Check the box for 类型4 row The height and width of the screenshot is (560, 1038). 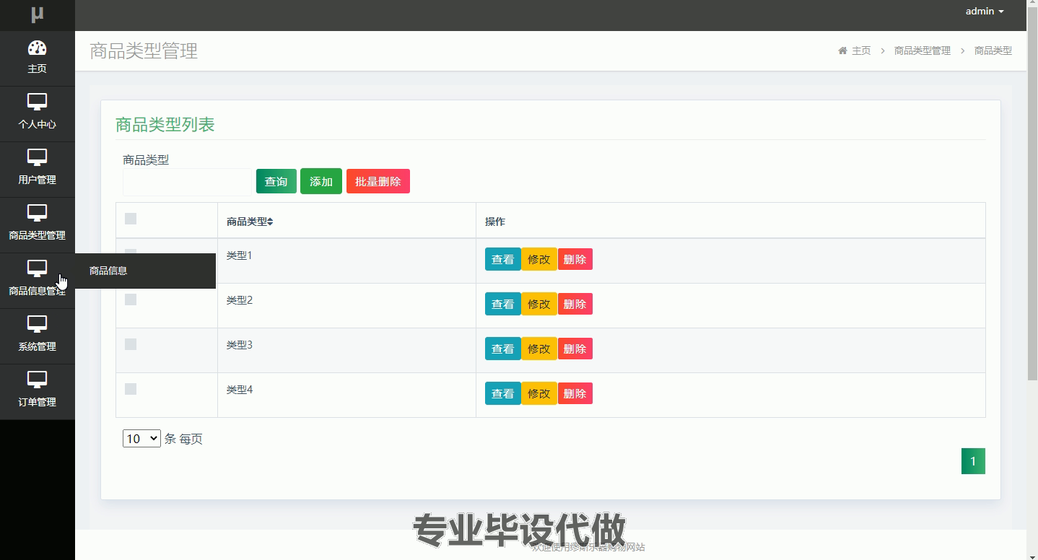131,389
